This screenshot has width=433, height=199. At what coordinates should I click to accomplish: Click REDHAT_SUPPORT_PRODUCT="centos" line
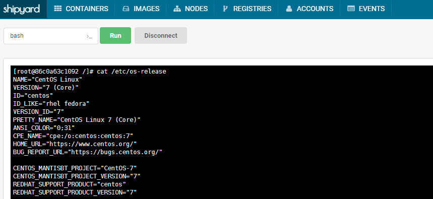pos(70,184)
